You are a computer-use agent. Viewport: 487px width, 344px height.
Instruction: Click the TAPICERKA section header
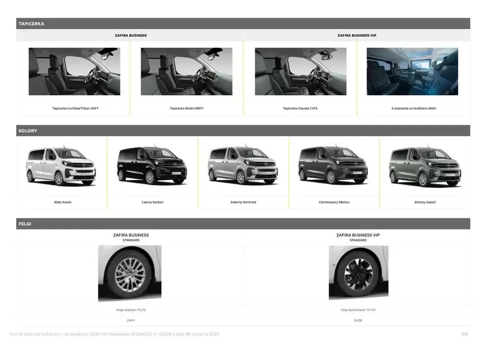coord(31,24)
